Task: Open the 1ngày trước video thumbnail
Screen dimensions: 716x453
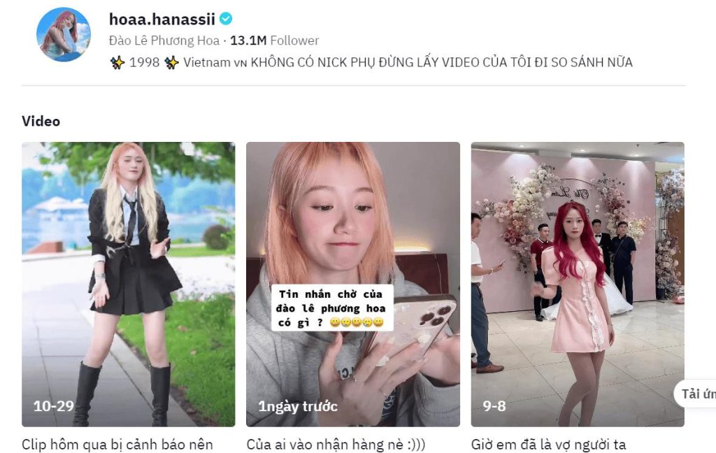Action: tap(353, 284)
